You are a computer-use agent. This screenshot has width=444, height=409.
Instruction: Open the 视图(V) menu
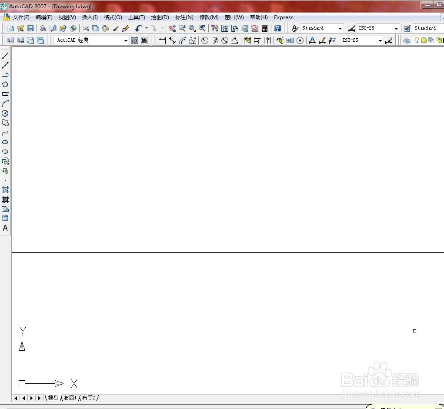(x=67, y=17)
